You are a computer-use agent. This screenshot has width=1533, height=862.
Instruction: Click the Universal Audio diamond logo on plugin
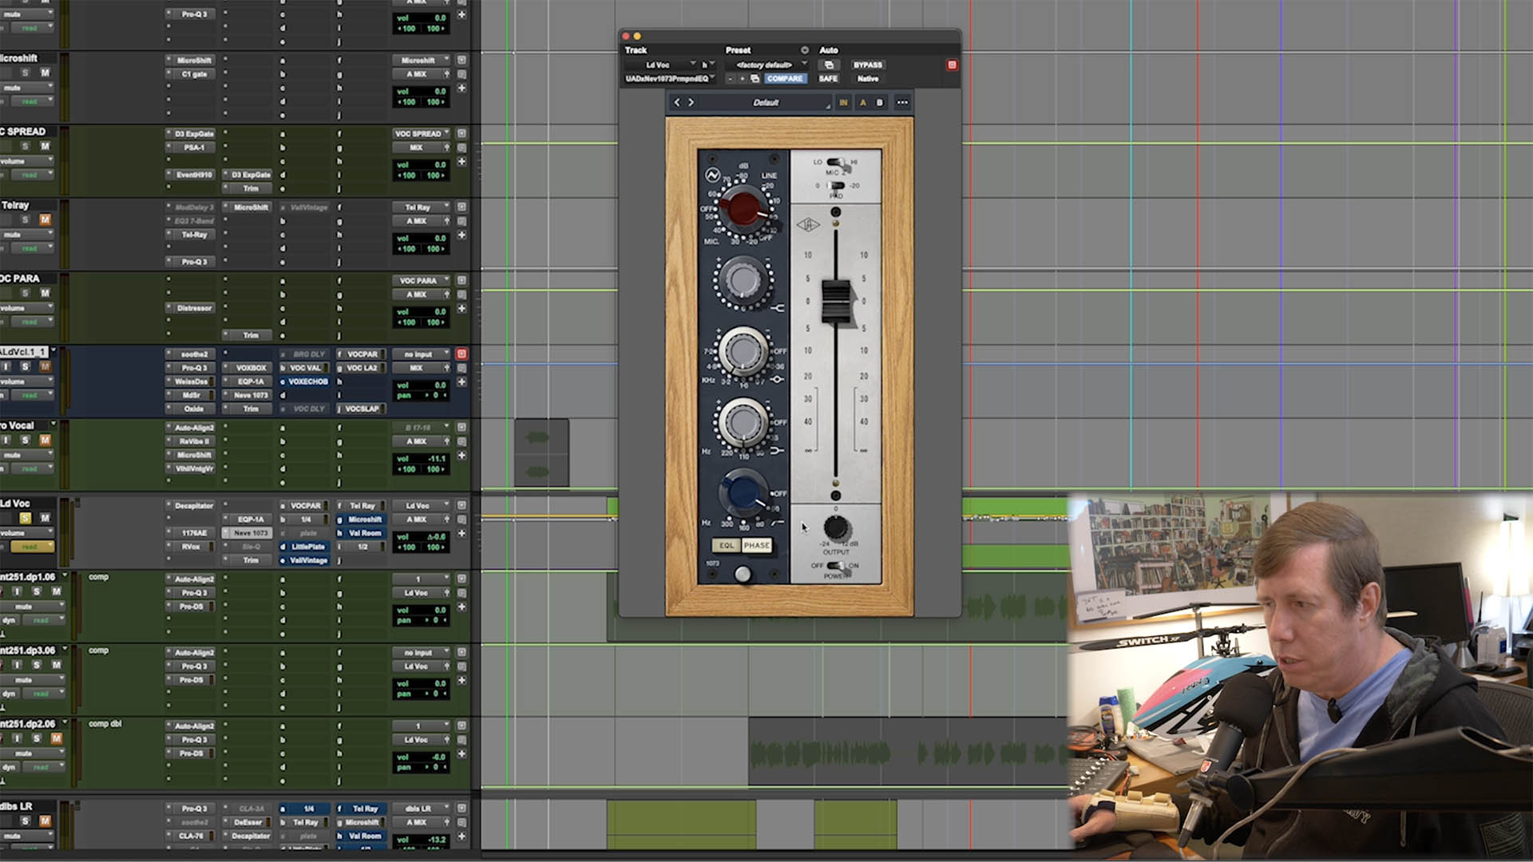(808, 225)
